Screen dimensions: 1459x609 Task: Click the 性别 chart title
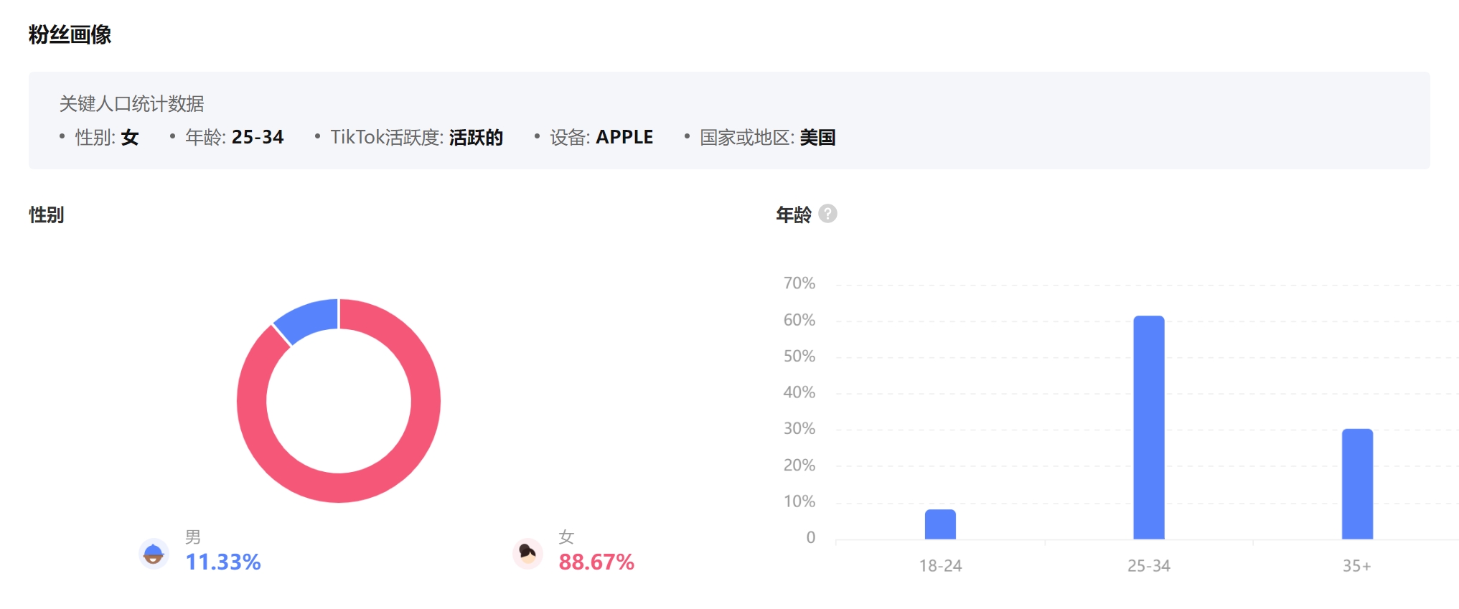point(47,214)
